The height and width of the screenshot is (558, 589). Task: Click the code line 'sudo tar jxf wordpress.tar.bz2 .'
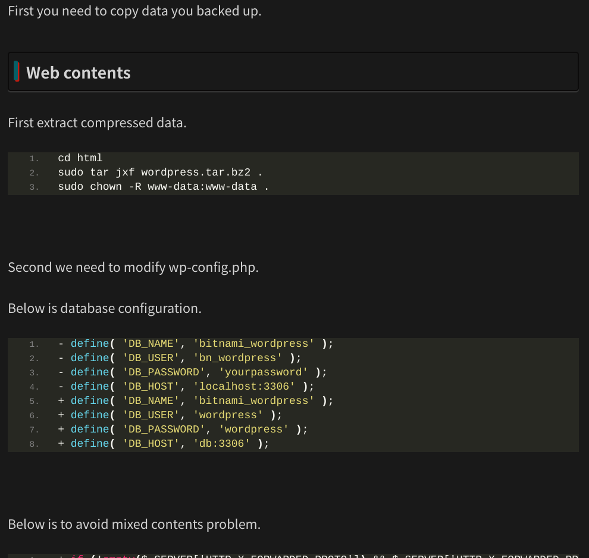point(161,173)
